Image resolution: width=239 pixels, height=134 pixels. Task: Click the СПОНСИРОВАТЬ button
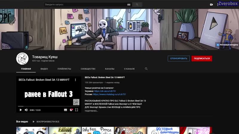tap(179, 58)
